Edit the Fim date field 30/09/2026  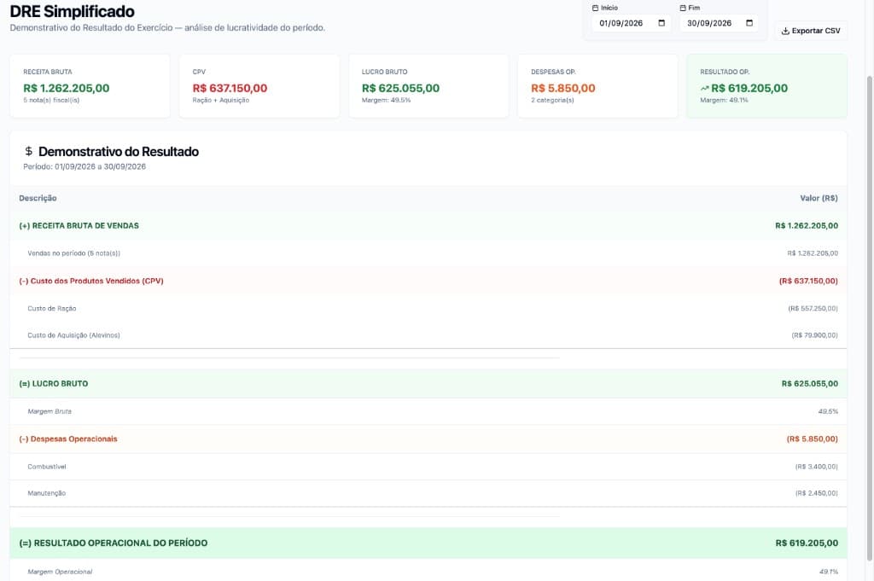(719, 23)
